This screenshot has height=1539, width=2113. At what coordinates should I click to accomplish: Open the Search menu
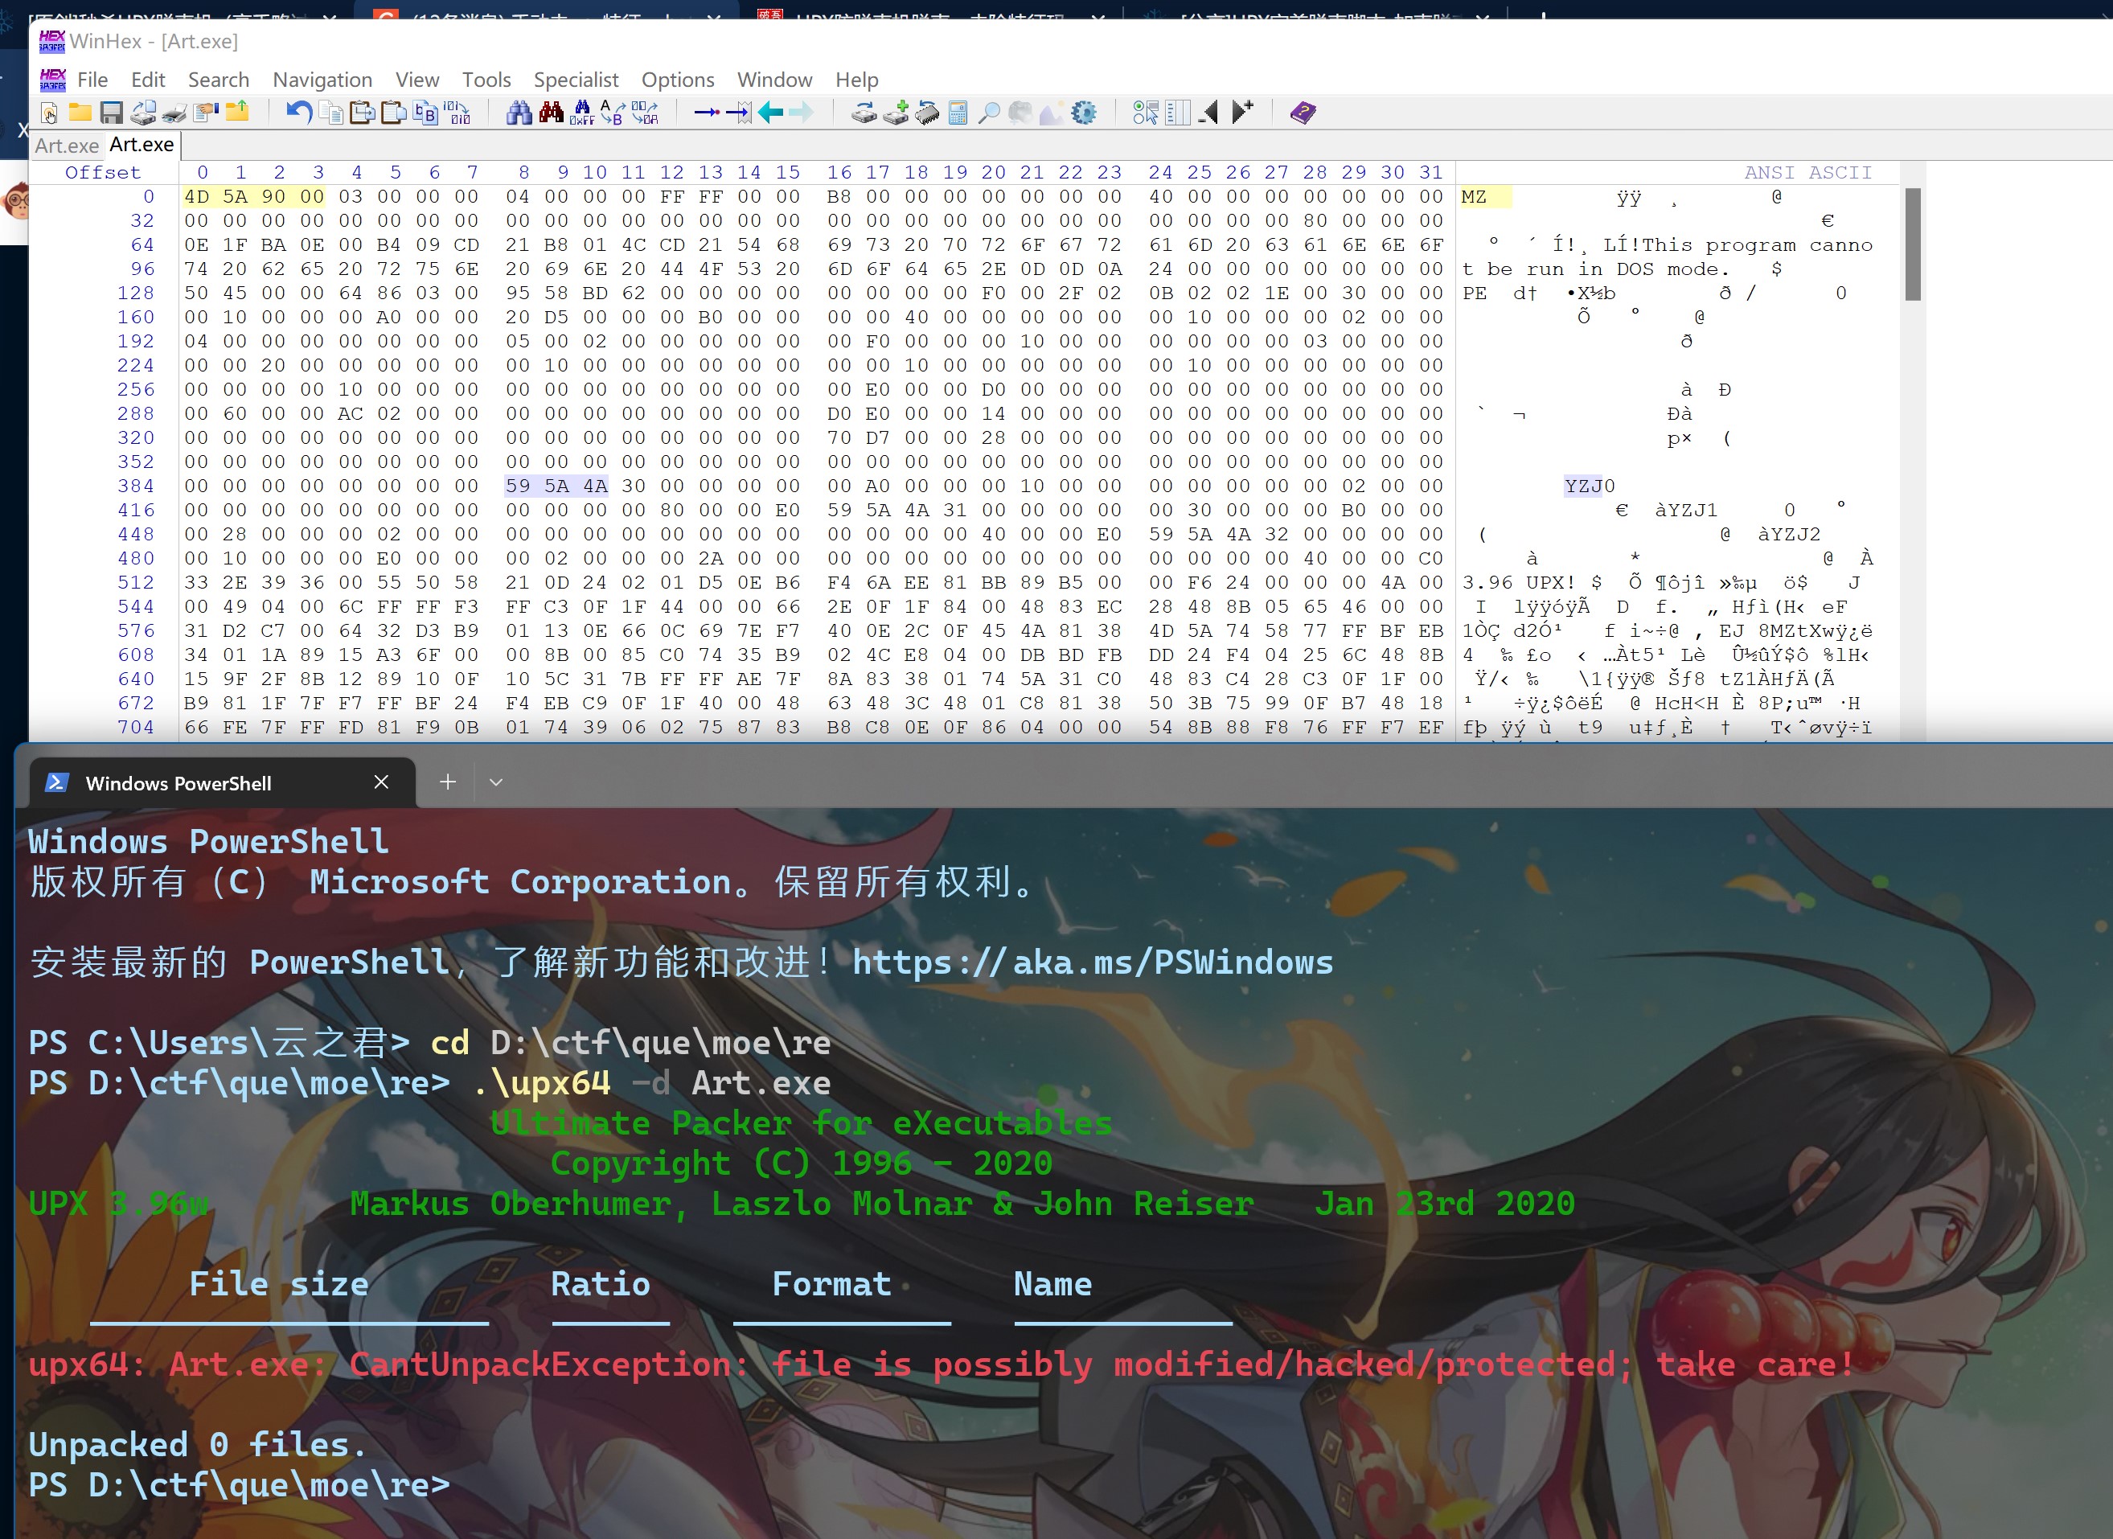coord(218,80)
